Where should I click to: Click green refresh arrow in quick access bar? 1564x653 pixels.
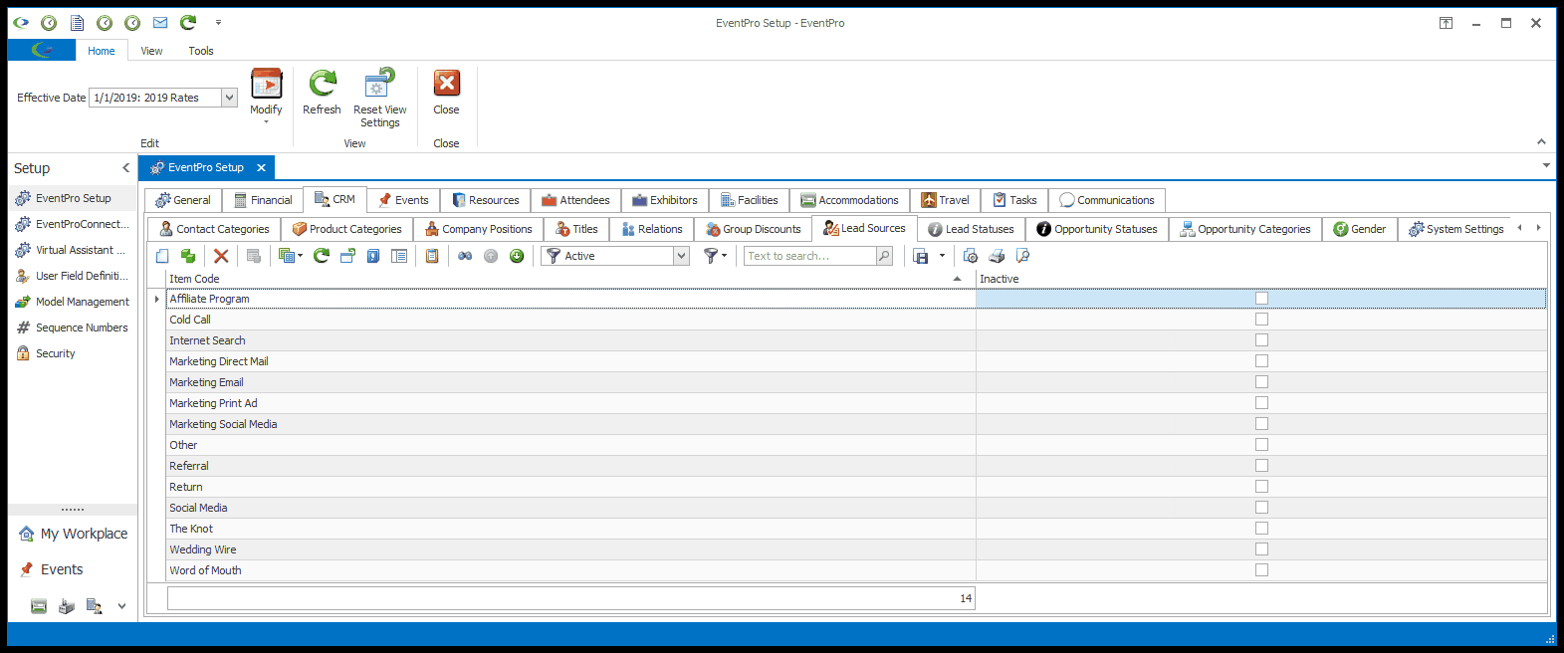tap(187, 22)
